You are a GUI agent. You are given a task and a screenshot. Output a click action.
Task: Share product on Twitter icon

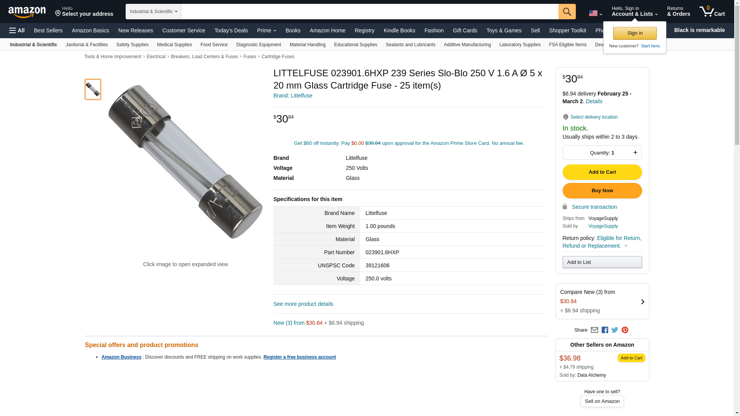pos(615,330)
